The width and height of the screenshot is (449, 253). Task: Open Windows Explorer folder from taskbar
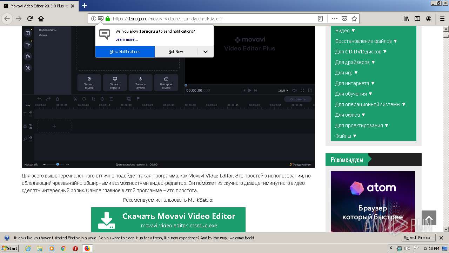tap(39, 248)
